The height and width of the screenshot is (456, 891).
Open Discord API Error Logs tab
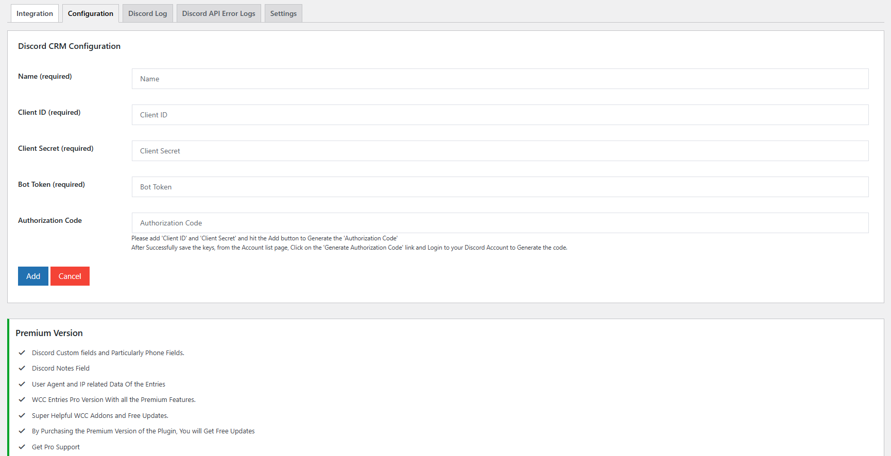coord(219,13)
